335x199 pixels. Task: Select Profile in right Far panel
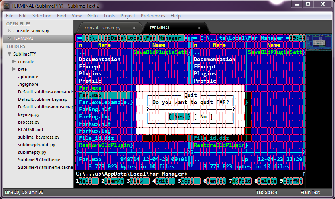coord(205,81)
